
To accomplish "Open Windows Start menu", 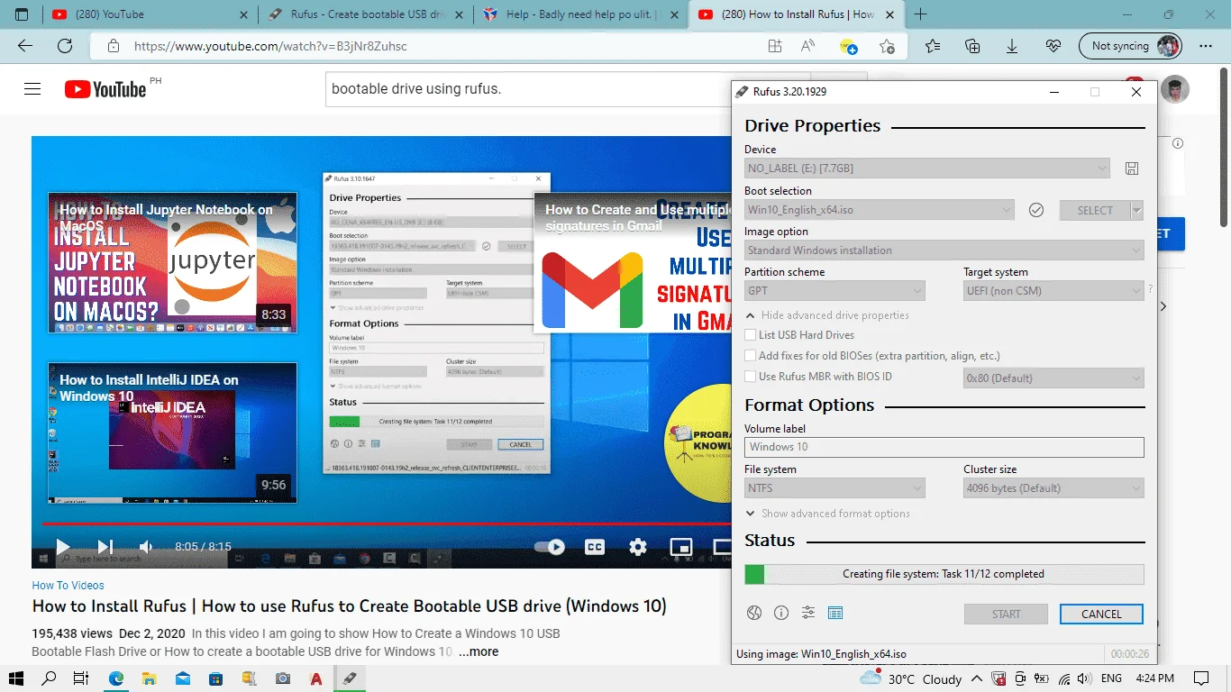I will tap(16, 678).
